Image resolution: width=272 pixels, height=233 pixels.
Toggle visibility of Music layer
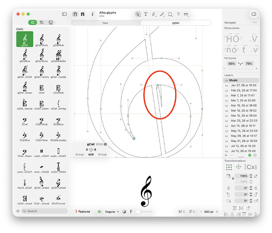click(x=226, y=80)
